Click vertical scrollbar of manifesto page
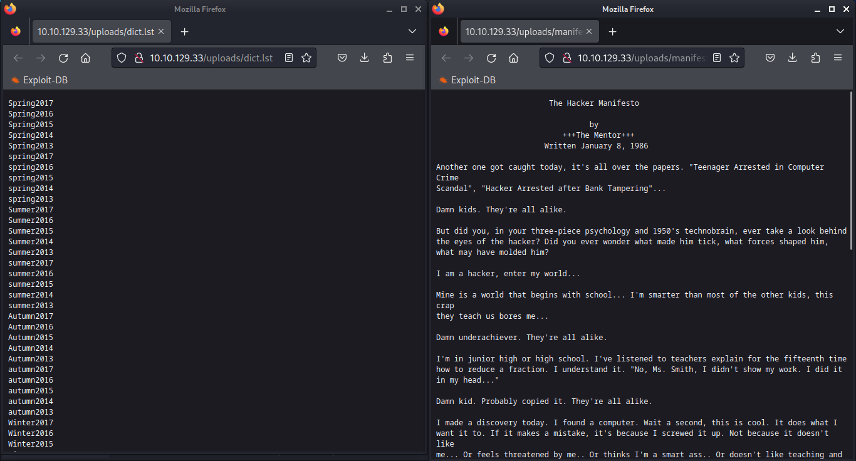Screen dimensions: 856x461 [x=850, y=169]
